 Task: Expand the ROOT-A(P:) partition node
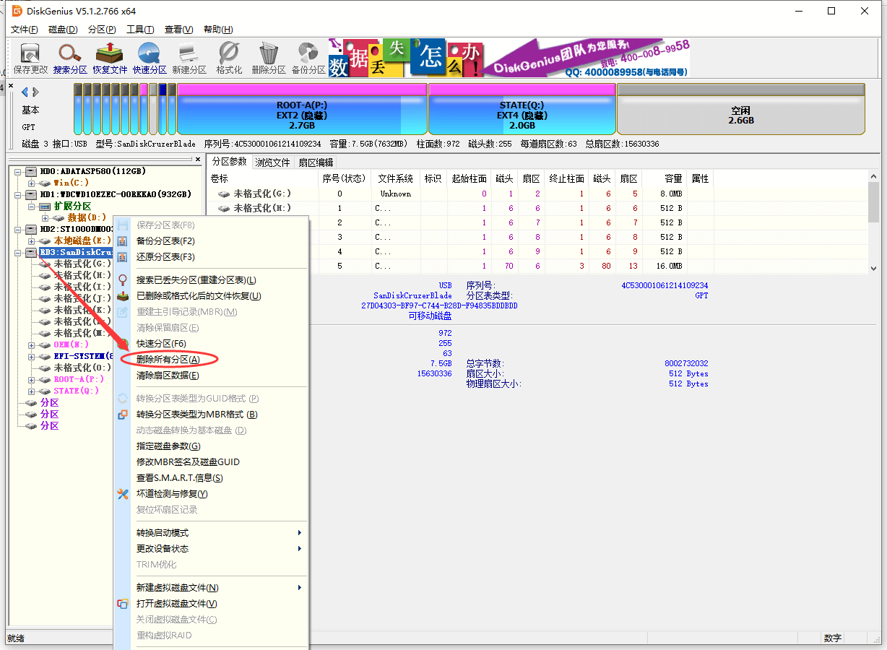pyautogui.click(x=32, y=380)
